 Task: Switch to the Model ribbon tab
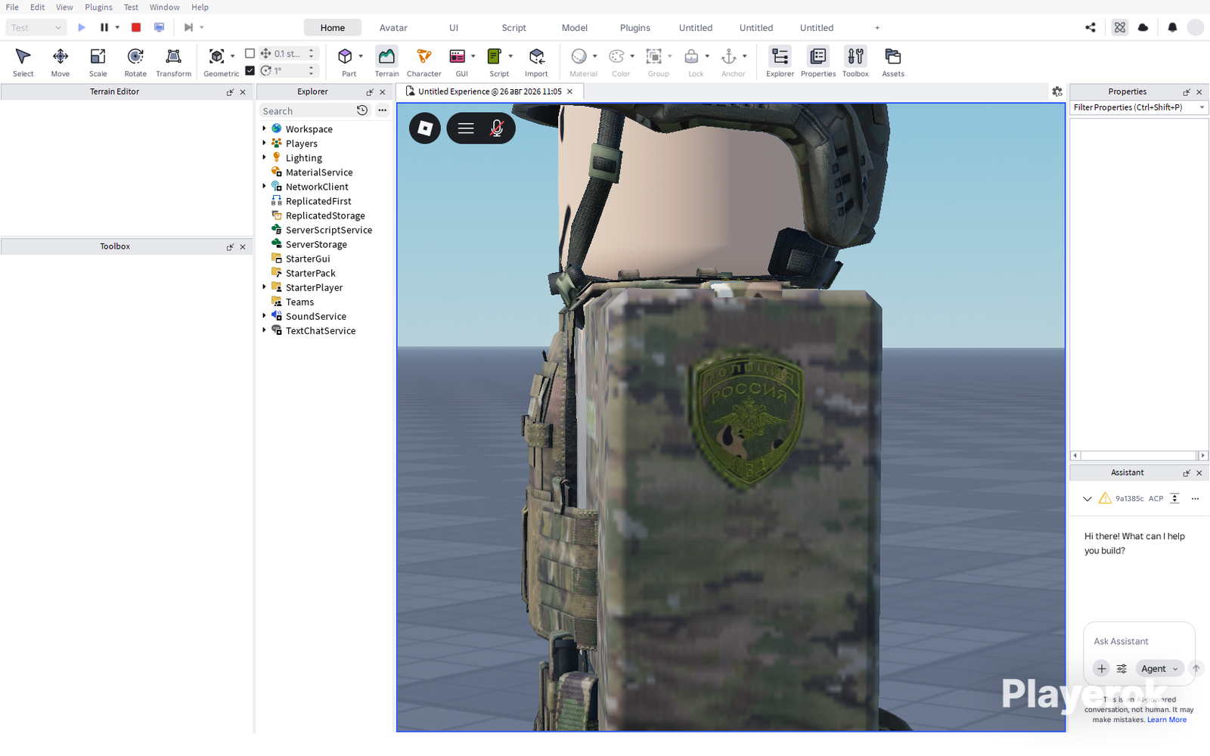[575, 28]
